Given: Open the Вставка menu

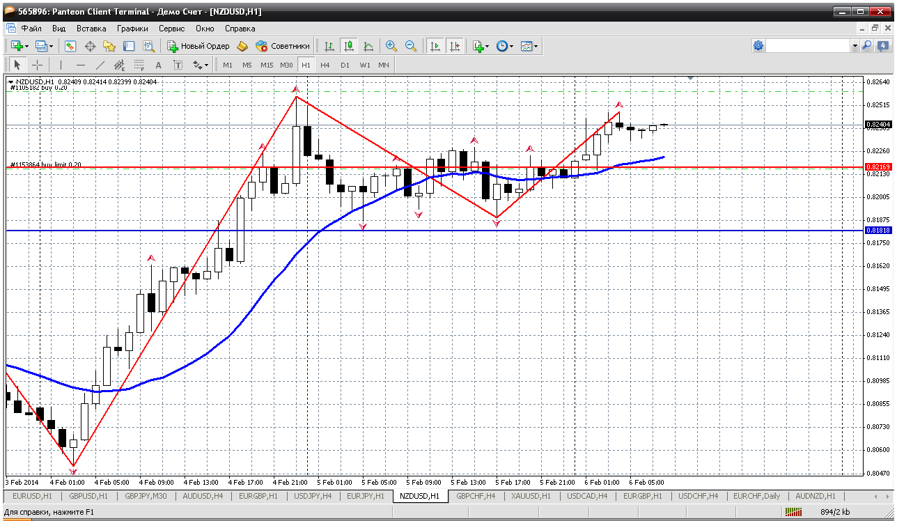Looking at the screenshot, I should point(91,29).
